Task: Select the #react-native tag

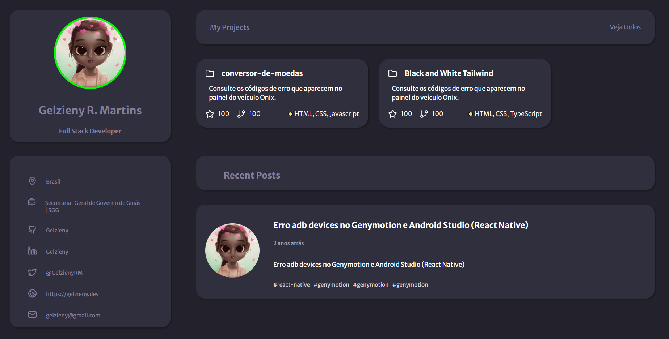Action: 291,285
